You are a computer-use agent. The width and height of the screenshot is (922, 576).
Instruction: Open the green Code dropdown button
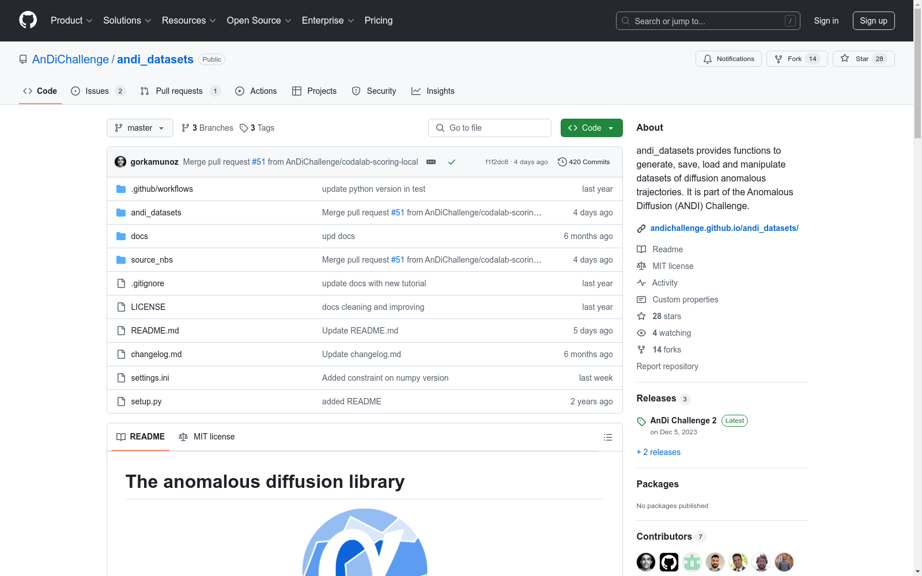[x=591, y=128]
